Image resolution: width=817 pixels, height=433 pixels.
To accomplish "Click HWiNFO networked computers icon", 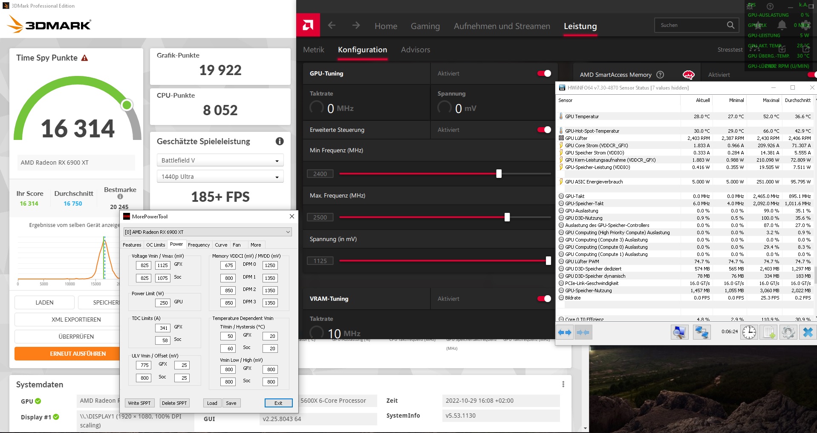I will (702, 332).
